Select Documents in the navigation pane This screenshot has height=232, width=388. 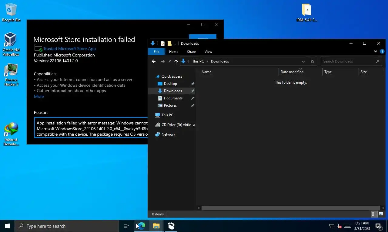(x=173, y=98)
